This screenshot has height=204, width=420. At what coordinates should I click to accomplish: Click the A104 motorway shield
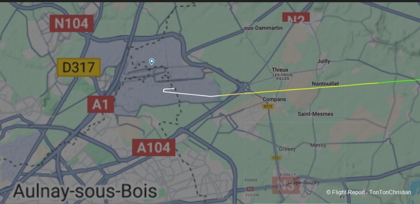pos(154,147)
